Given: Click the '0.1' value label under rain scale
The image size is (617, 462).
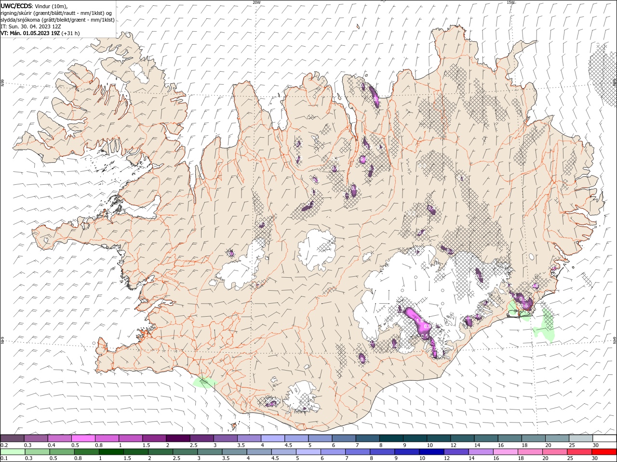Looking at the screenshot, I should (4, 459).
